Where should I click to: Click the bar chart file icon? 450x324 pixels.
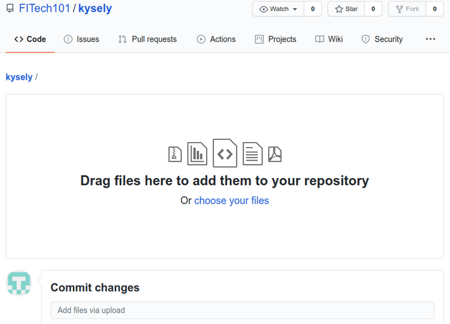197,153
